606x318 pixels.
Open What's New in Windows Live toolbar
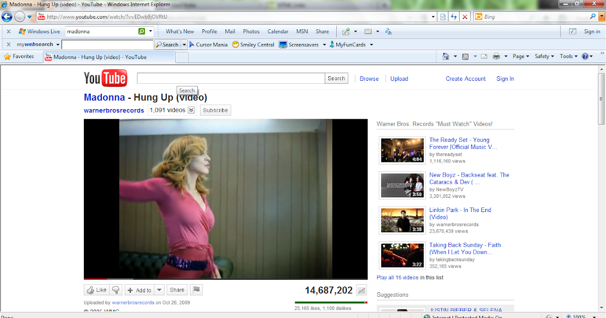pos(180,31)
